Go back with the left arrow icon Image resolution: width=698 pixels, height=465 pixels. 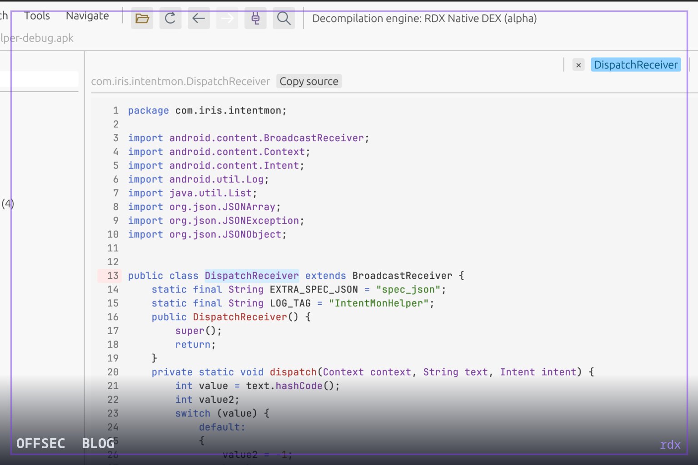point(199,18)
